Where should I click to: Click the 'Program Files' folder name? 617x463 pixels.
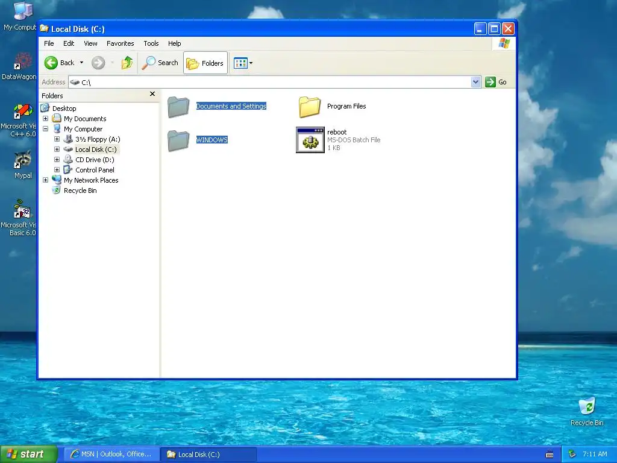point(346,106)
